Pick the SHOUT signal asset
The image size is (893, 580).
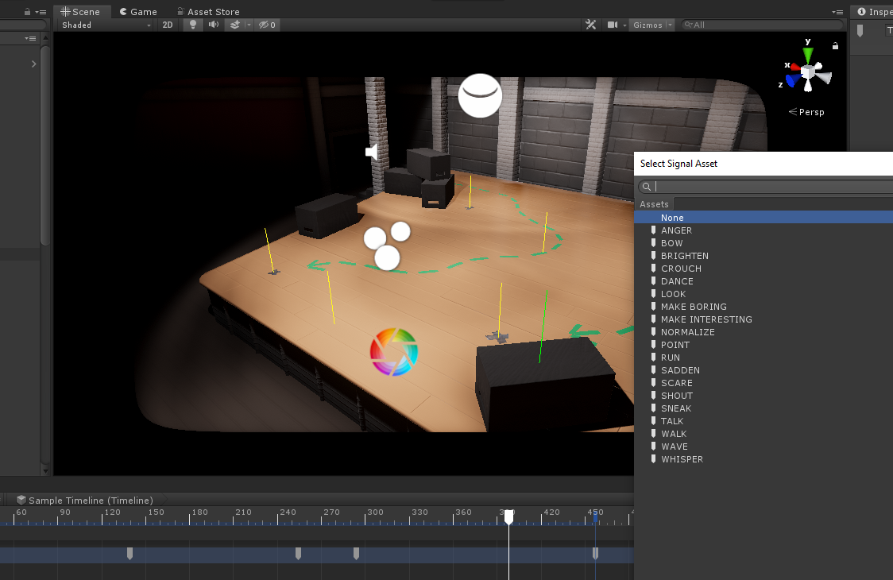pos(763,396)
